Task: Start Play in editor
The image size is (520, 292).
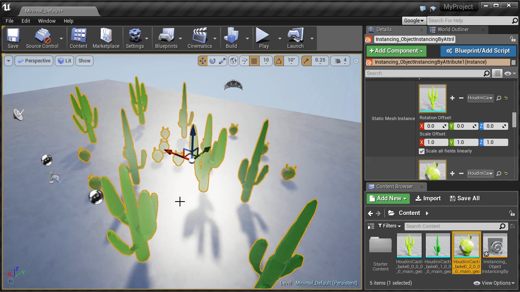Action: (x=264, y=39)
